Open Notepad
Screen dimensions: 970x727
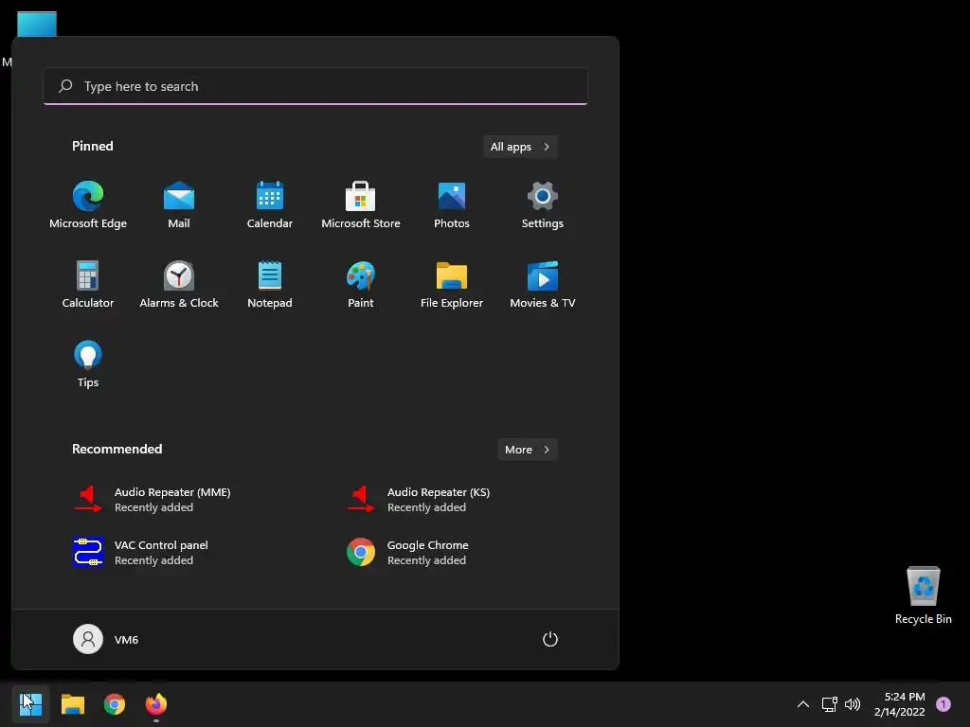tap(270, 284)
